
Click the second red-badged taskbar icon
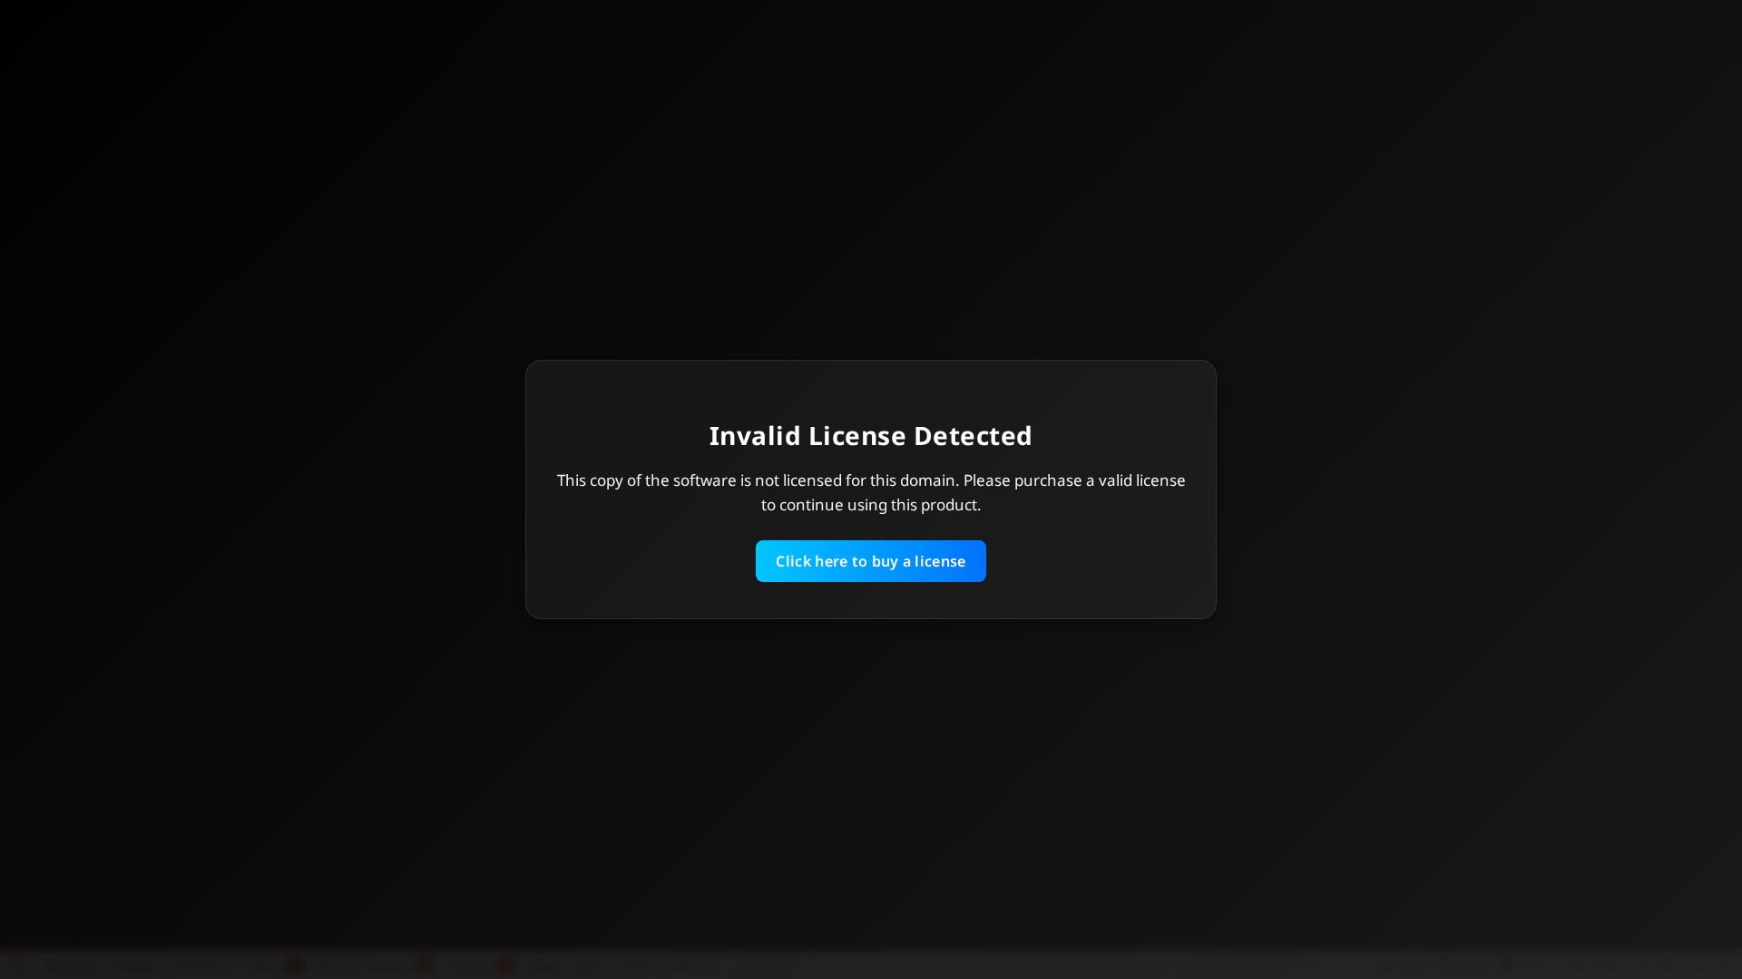pyautogui.click(x=424, y=964)
